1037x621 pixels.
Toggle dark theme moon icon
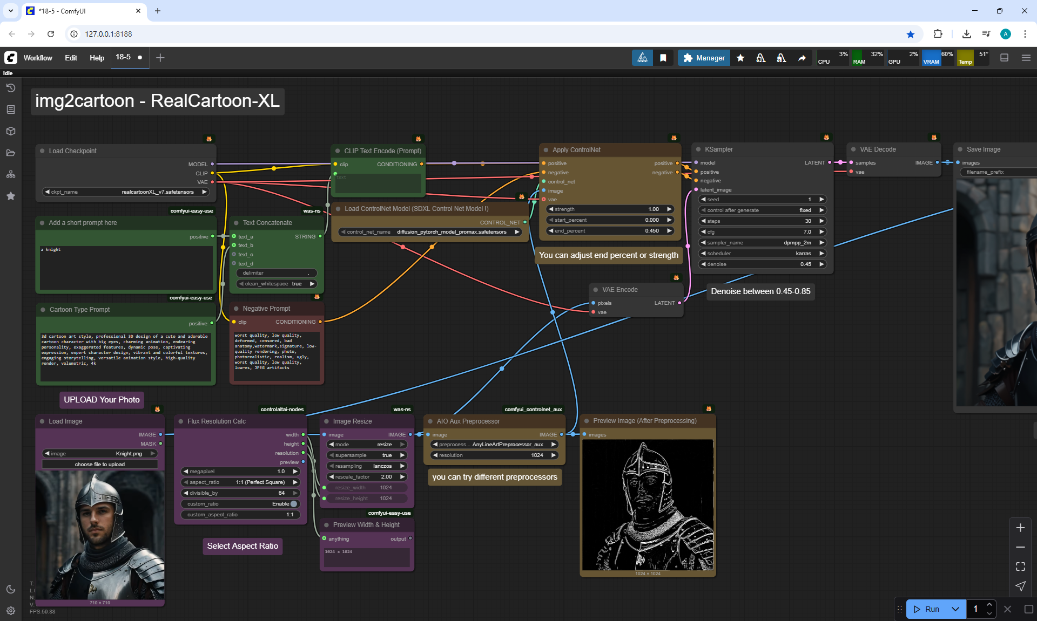(x=11, y=589)
